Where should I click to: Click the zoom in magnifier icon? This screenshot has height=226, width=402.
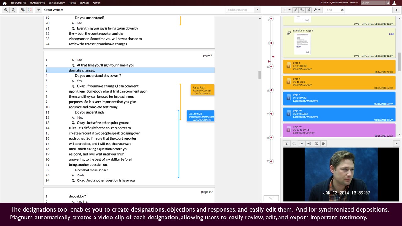click(6, 10)
